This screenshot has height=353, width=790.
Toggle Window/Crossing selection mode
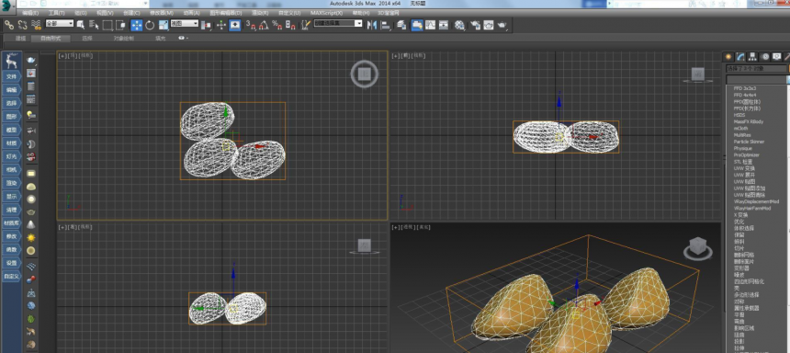coord(121,25)
